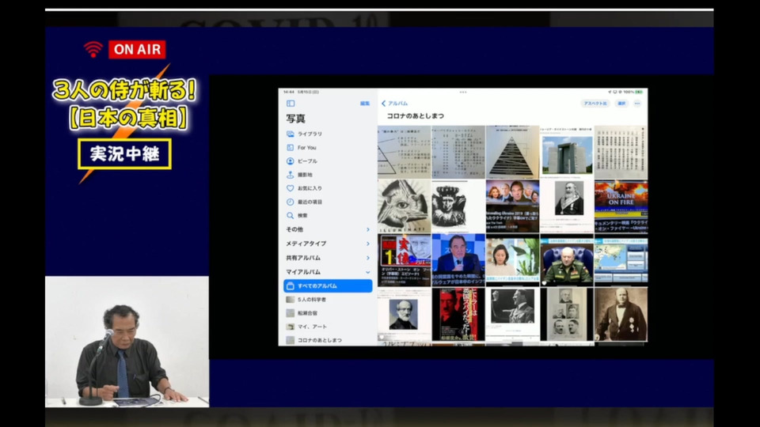
Task: Collapse the マイアルバム section chevron
Action: 368,272
